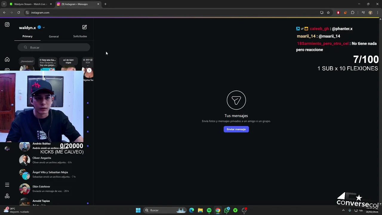Open the profile avatar in left sidebar
Screen dimensions: 382x215
(x=7, y=148)
